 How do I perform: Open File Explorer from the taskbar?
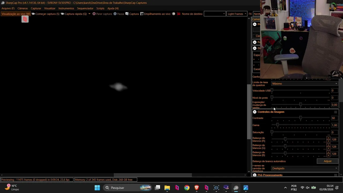click(x=167, y=188)
